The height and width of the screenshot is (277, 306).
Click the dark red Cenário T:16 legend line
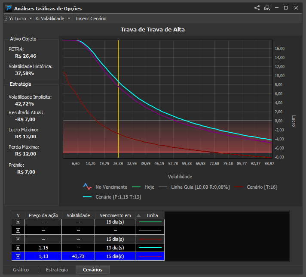(x=239, y=187)
